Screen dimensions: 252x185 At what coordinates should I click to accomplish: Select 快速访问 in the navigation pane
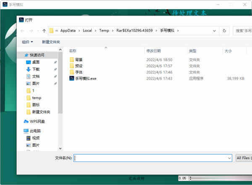click(37, 55)
